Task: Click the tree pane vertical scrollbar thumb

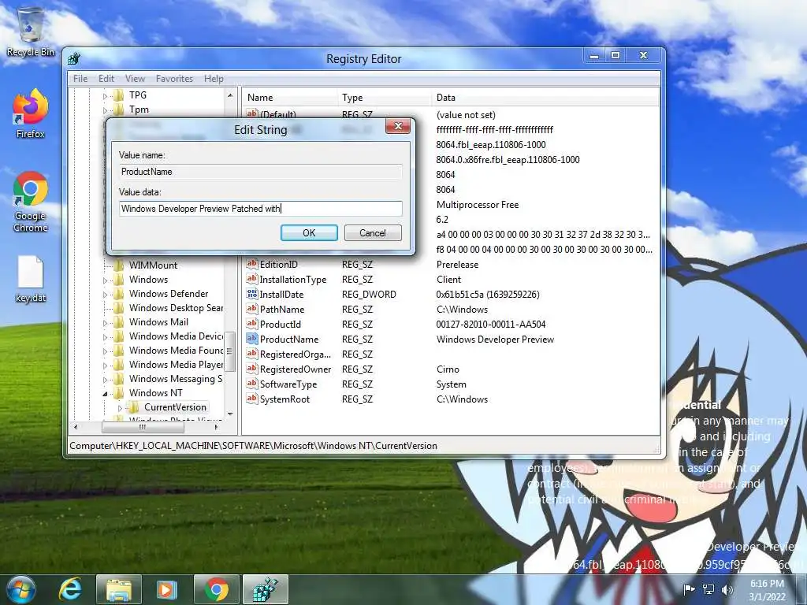Action: [229, 351]
